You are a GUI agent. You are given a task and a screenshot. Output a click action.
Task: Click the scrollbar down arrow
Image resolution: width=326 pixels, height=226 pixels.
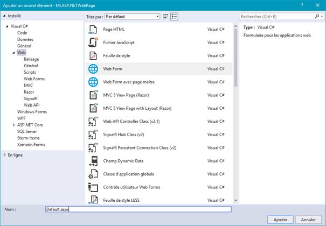[235, 201]
